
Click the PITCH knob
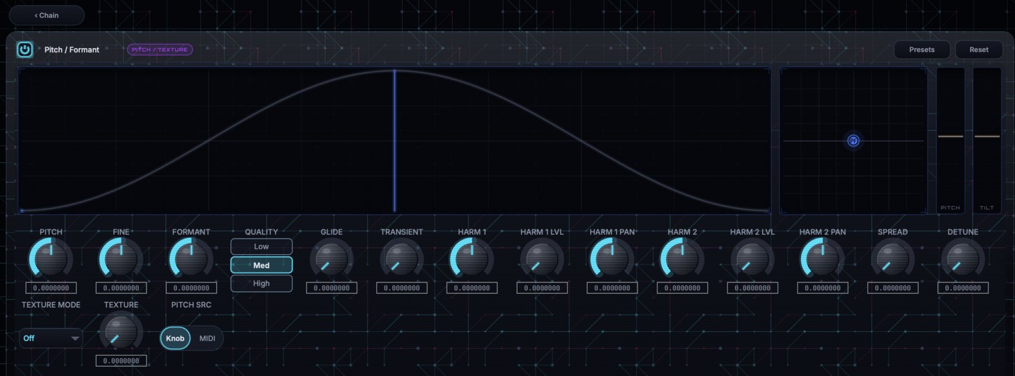51,259
